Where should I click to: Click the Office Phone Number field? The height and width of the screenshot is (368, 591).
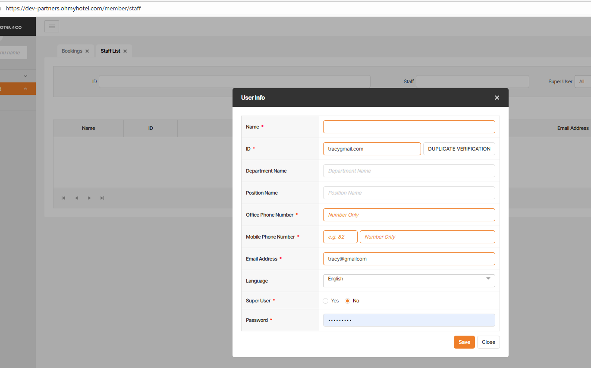click(x=409, y=215)
